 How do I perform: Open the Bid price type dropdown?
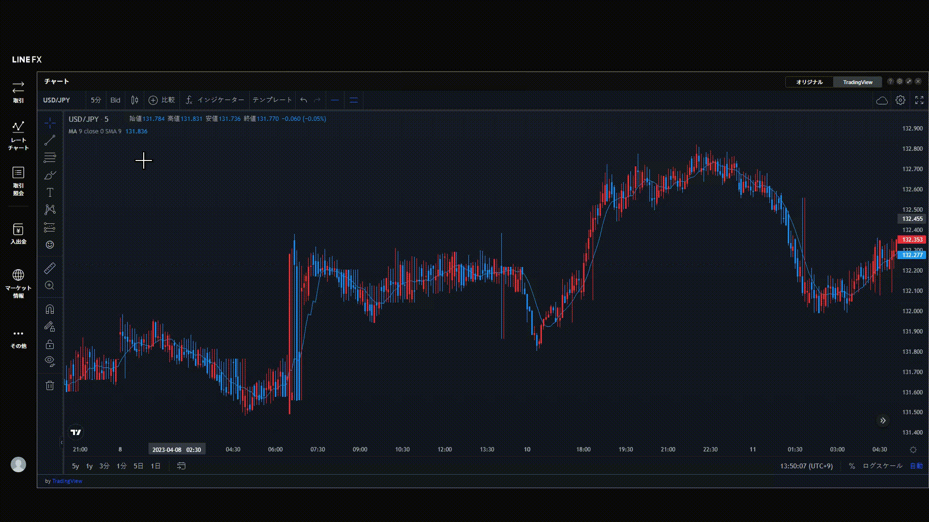115,100
